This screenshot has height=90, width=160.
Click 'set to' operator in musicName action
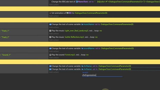(x=97, y=24)
